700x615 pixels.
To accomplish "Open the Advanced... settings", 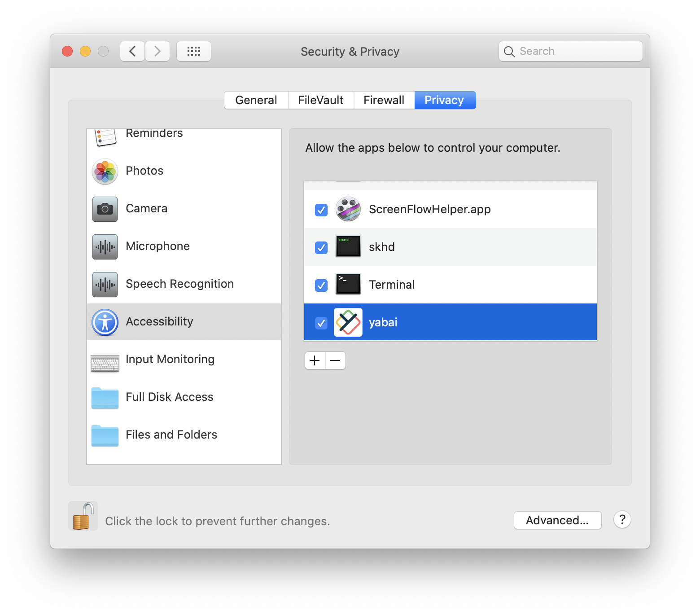I will 557,520.
